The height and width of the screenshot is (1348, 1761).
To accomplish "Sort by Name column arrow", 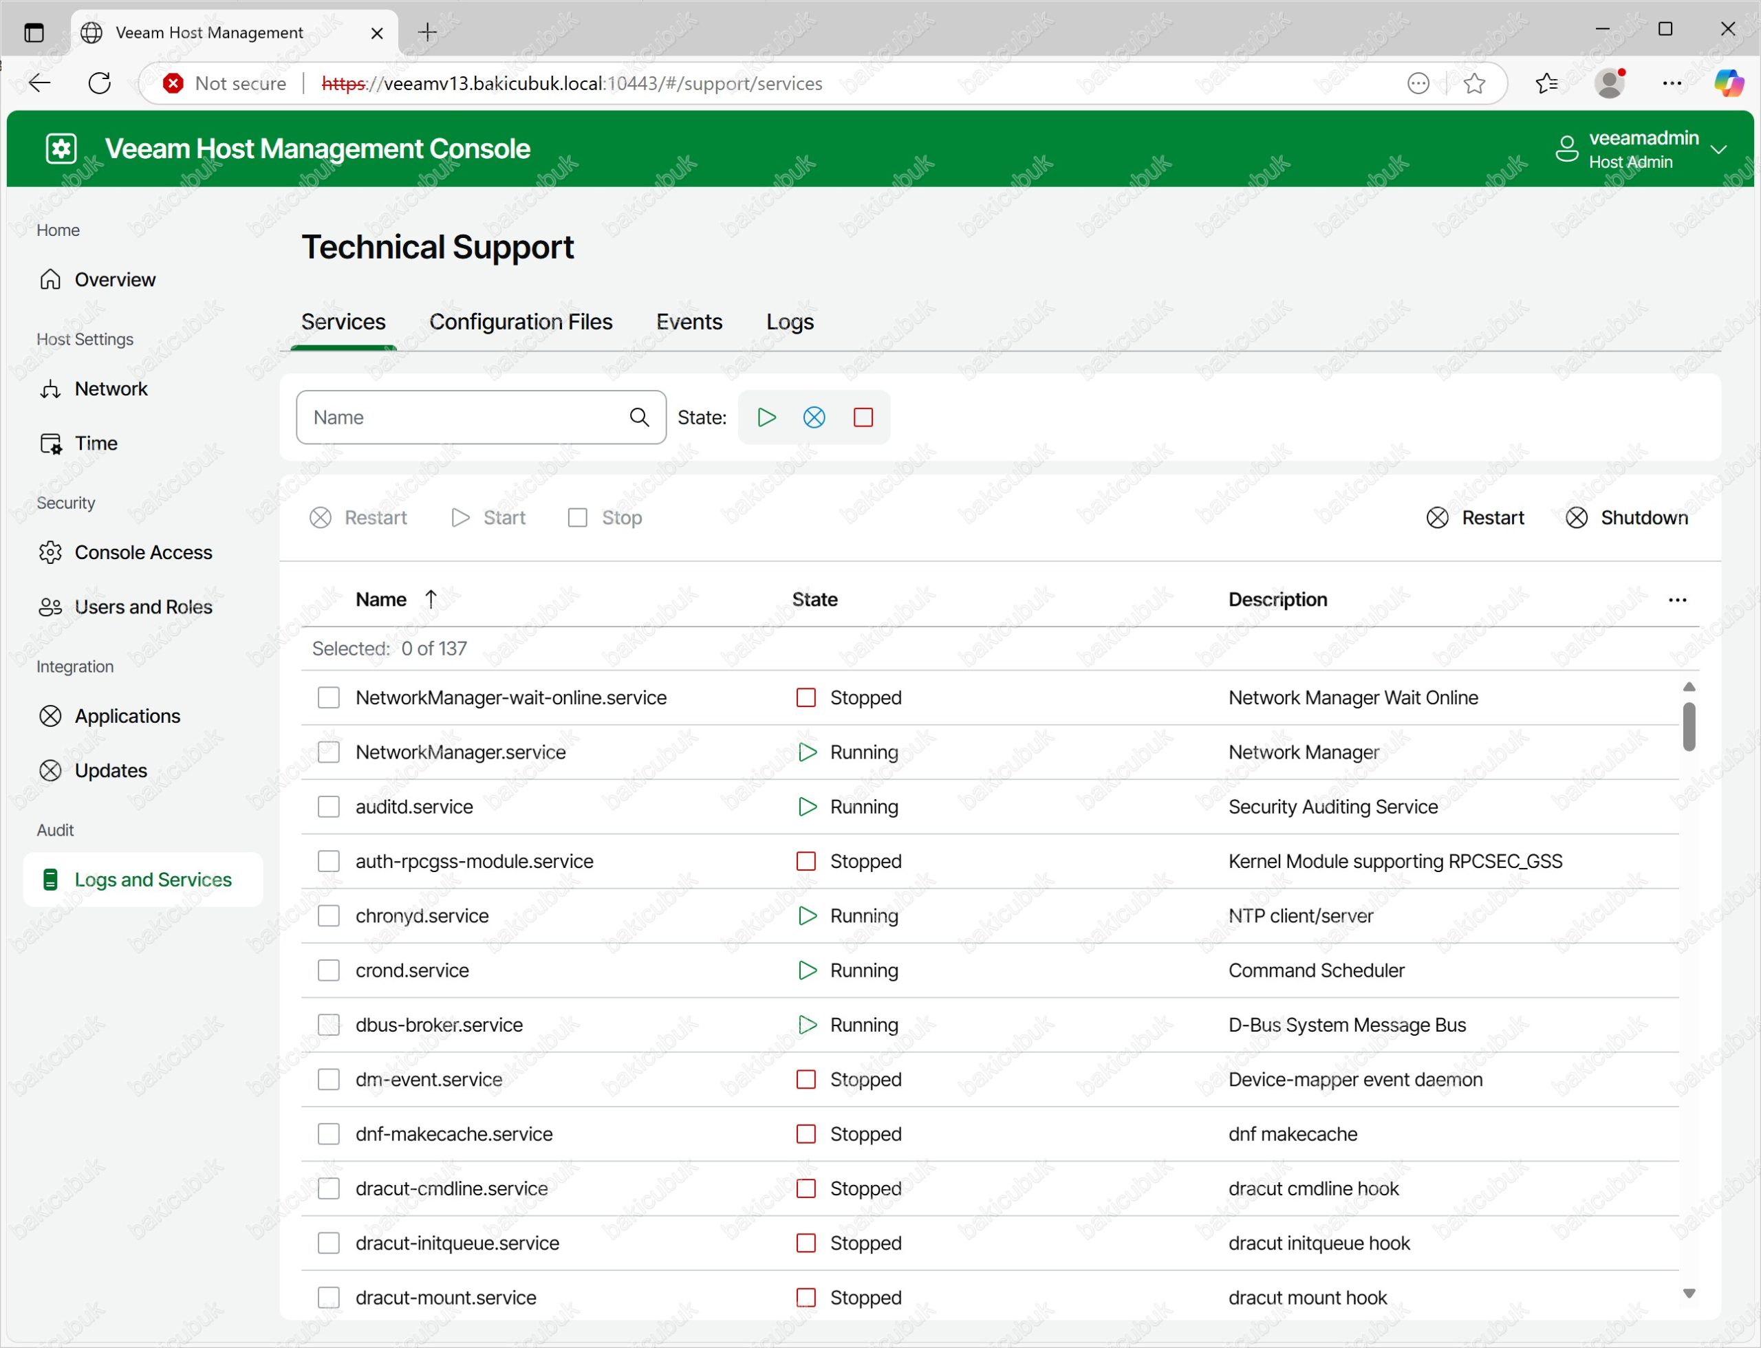I will point(431,600).
